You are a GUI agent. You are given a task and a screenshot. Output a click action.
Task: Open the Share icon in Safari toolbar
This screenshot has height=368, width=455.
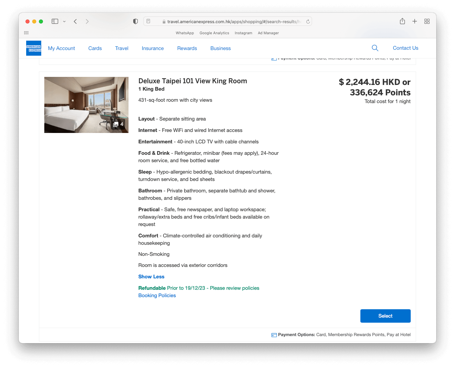[x=402, y=21]
